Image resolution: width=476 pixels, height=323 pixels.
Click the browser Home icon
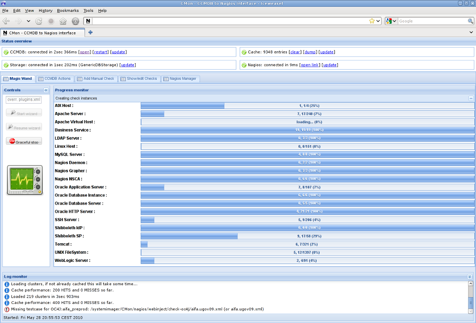point(63,21)
